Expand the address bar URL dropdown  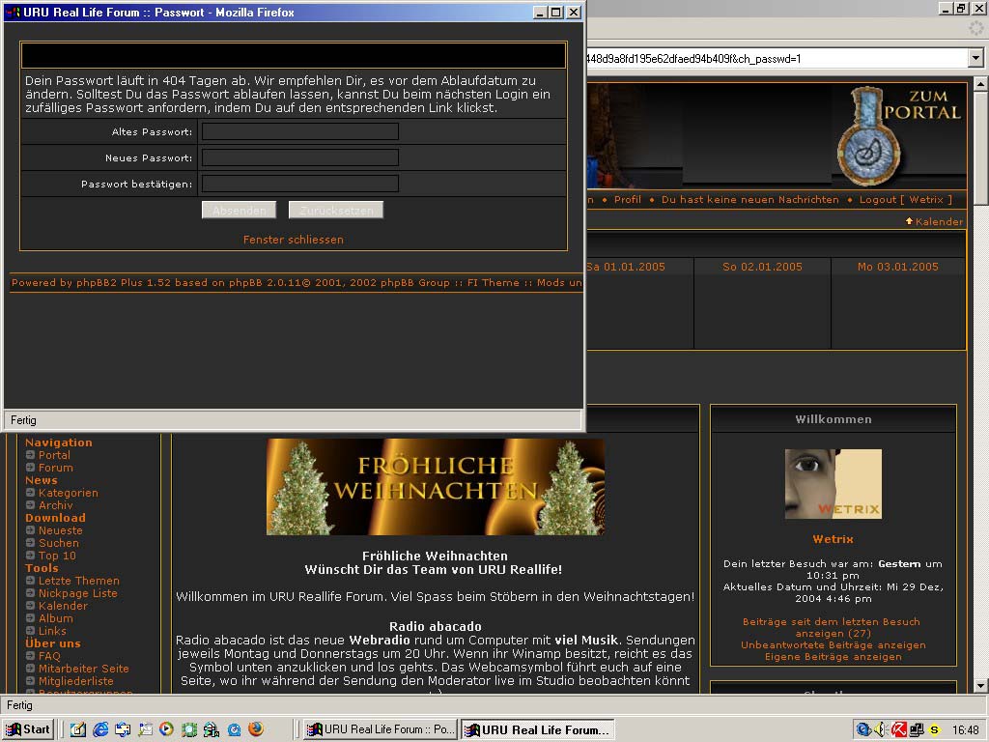[x=975, y=59]
